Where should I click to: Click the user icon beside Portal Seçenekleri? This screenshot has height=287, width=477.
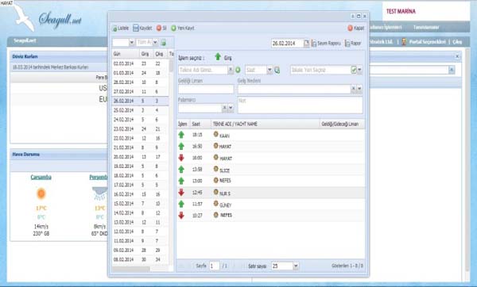pos(404,41)
